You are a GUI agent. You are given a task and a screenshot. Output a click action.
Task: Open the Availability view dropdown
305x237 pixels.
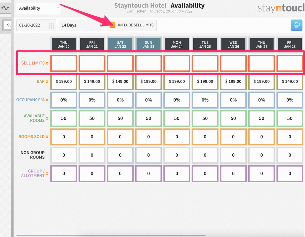(39, 8)
